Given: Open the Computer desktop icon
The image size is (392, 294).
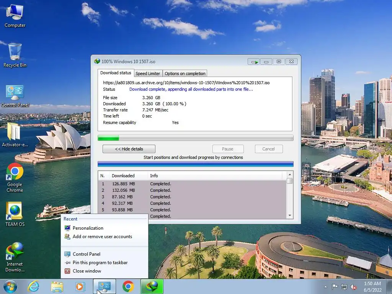Looking at the screenshot, I should (15, 16).
